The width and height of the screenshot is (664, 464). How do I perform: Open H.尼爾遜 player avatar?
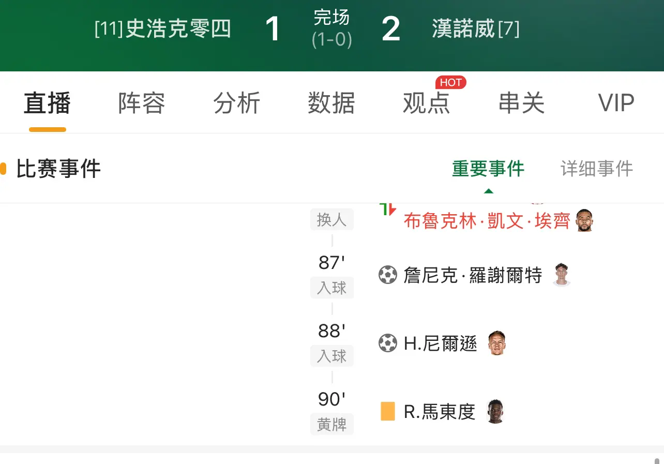point(496,343)
